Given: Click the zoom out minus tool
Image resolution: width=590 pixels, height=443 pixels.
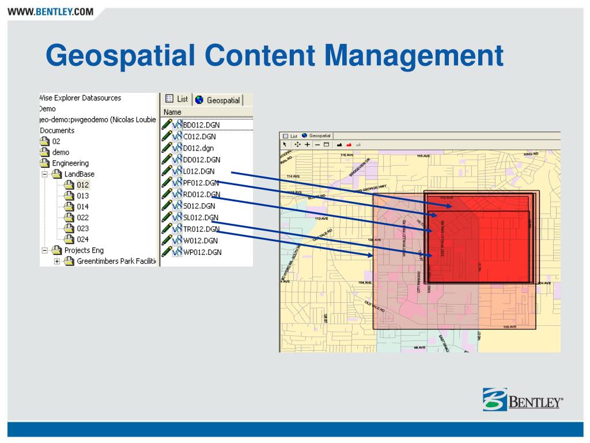Looking at the screenshot, I should pos(317,144).
